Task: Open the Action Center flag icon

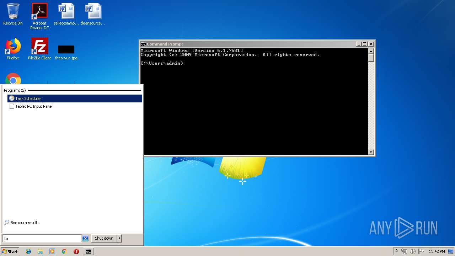Action: (x=421, y=251)
